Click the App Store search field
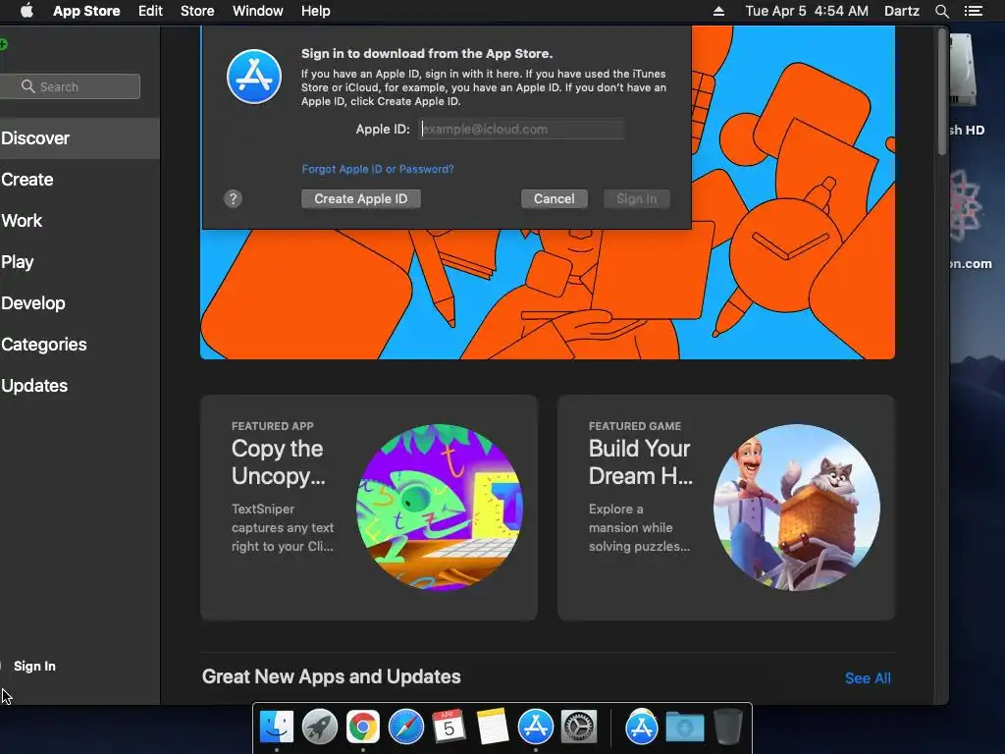 (x=70, y=86)
